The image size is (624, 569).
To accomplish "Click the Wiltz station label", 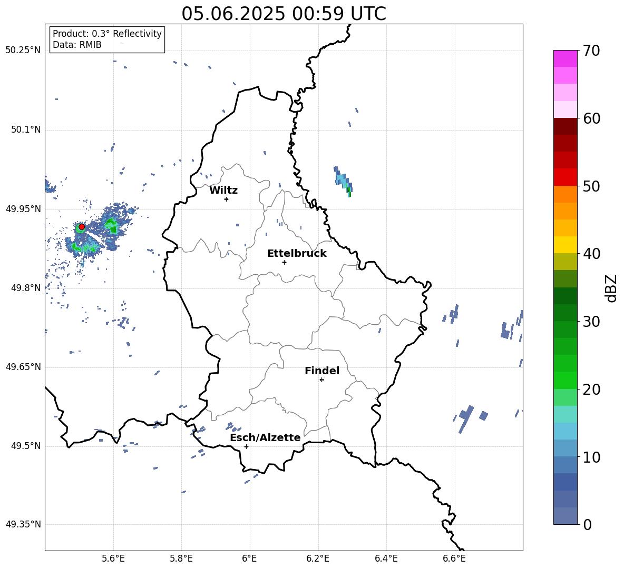I will pos(223,191).
